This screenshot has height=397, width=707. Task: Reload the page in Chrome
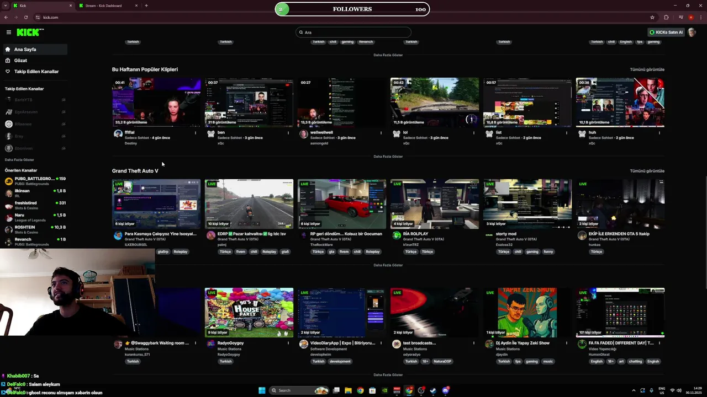[x=25, y=18]
